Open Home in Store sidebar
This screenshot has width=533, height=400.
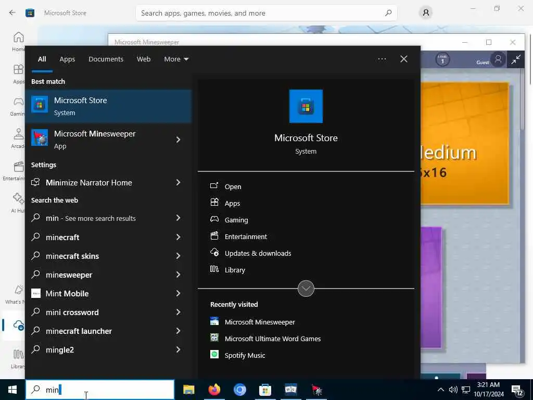pyautogui.click(x=18, y=42)
